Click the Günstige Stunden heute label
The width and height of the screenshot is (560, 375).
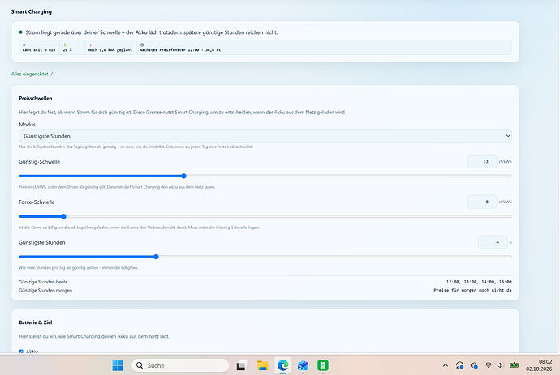coord(43,282)
